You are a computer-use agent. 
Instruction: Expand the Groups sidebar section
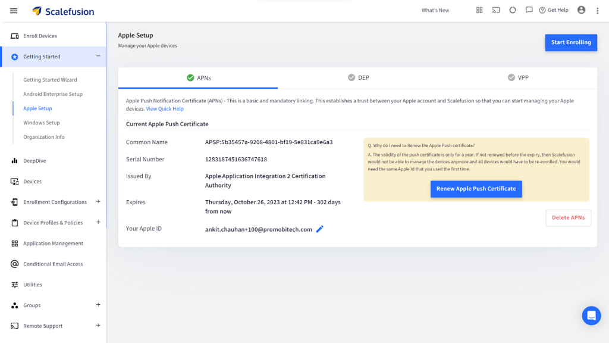click(x=98, y=305)
